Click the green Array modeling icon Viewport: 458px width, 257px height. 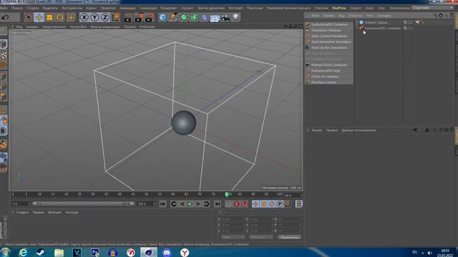pyautogui.click(x=194, y=17)
